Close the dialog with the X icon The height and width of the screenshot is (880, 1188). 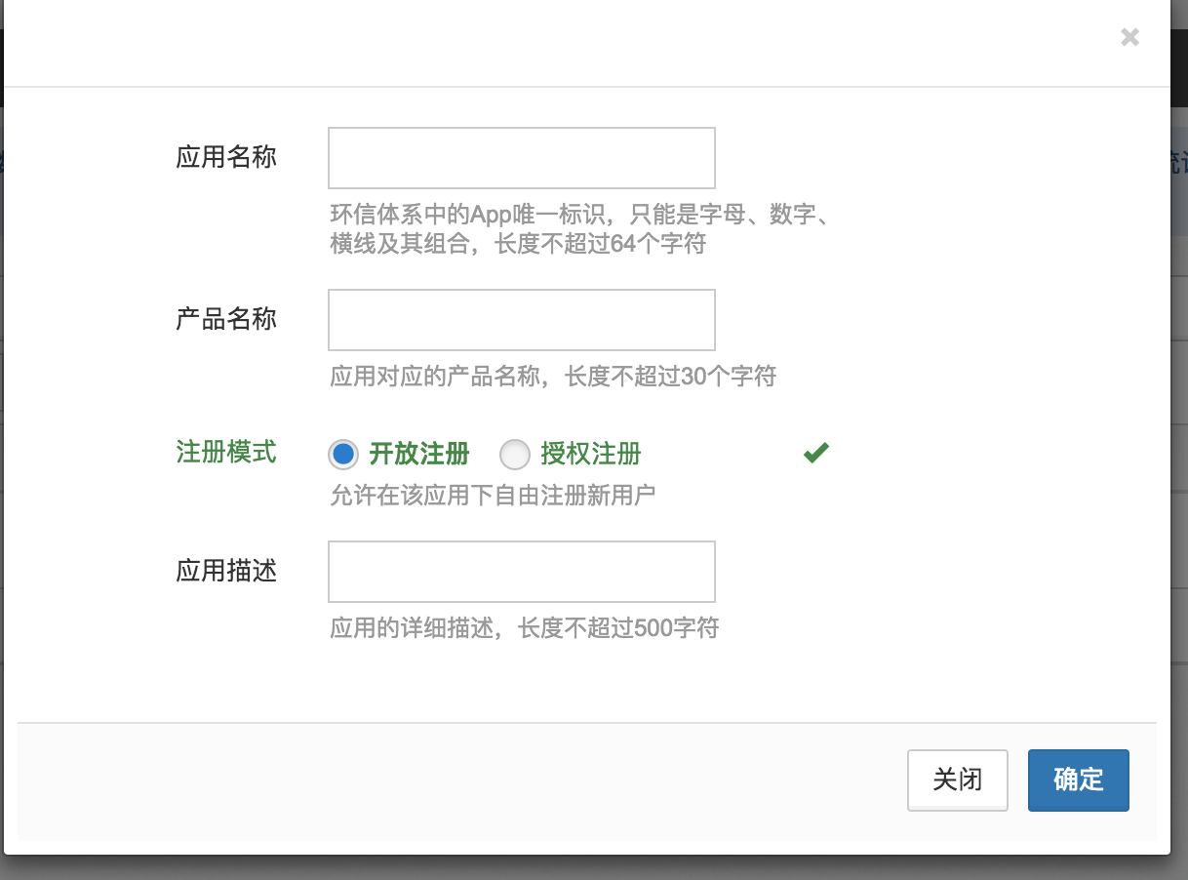tap(1129, 38)
